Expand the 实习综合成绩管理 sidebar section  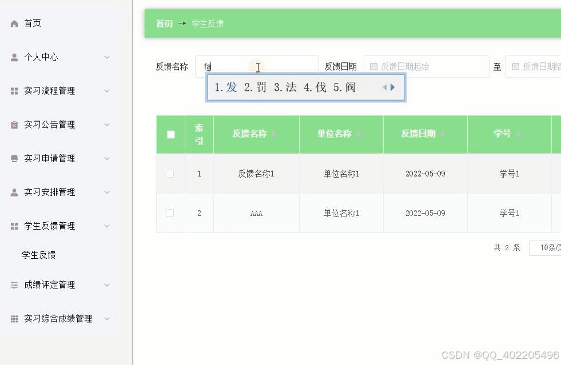(x=106, y=319)
